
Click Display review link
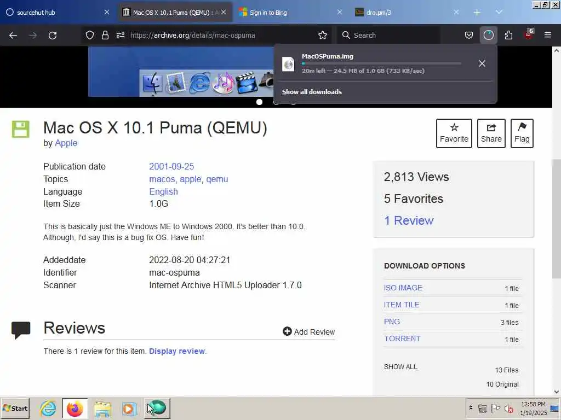tap(177, 351)
